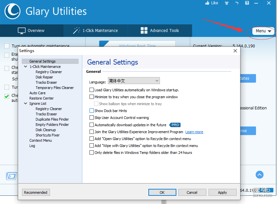Image resolution: width=280 pixels, height=204 pixels.
Task: Select Disk Cleanup in Ignore List
Action: click(46, 130)
